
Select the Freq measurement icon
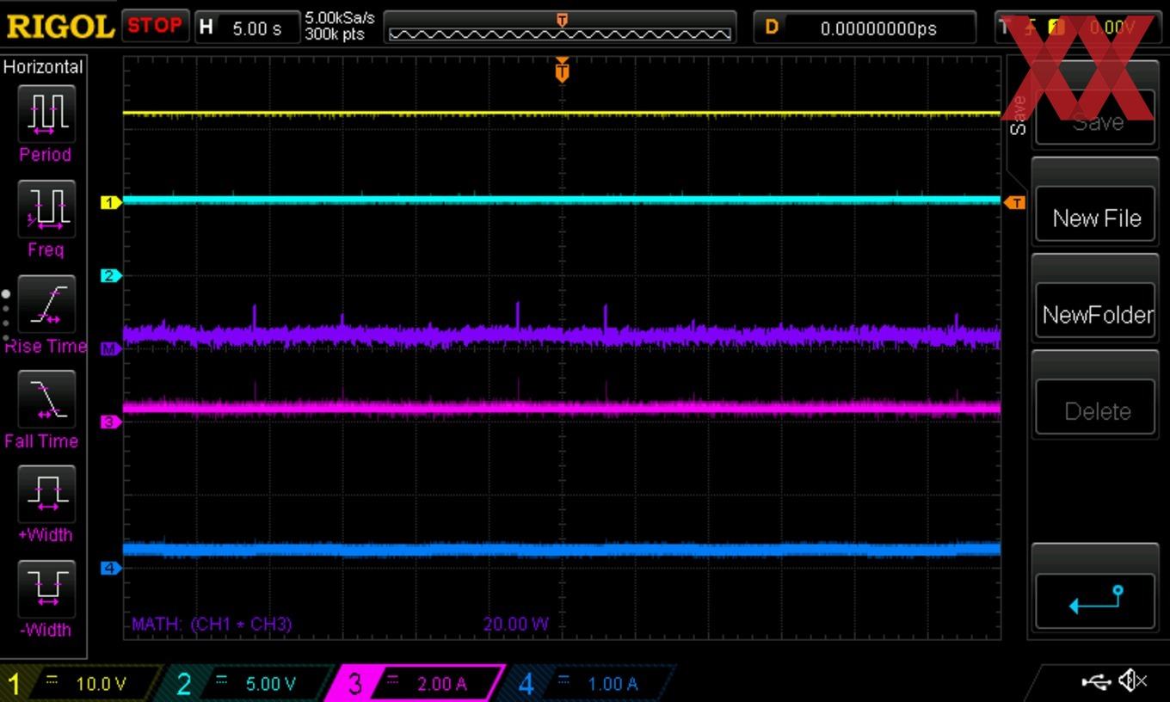[46, 209]
